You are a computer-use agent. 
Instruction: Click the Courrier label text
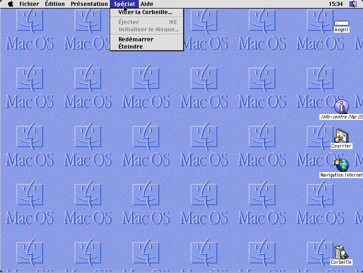coord(341,146)
